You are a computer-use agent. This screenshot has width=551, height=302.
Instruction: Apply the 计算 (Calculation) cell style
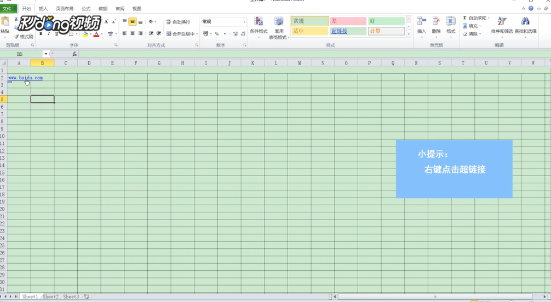point(386,31)
